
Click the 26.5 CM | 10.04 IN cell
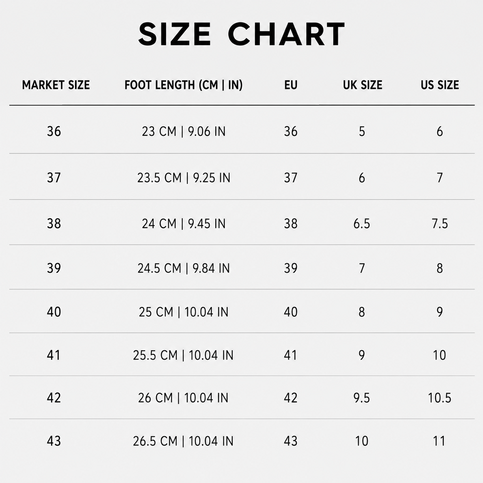point(183,441)
